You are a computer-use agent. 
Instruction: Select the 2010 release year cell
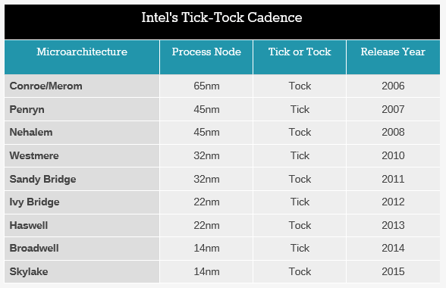click(x=393, y=156)
